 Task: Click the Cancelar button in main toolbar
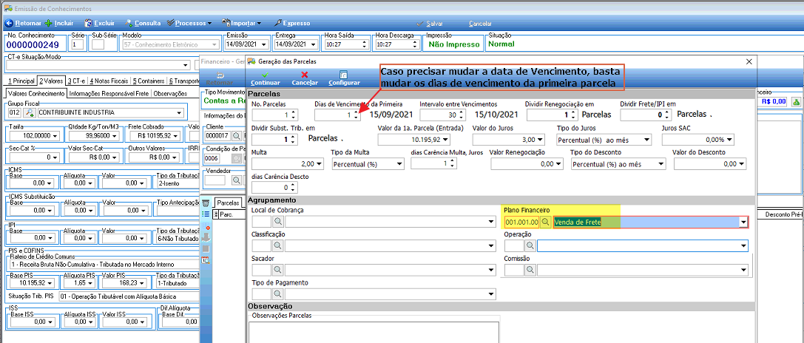[481, 24]
